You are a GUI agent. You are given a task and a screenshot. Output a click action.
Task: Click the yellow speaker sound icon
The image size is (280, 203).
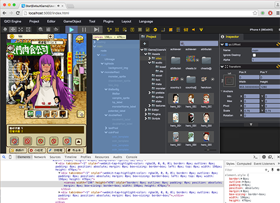(194, 30)
